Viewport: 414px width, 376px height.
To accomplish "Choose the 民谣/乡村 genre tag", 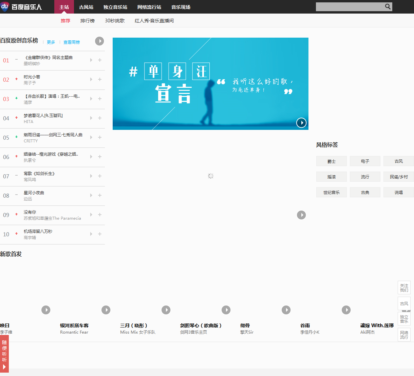I will pyautogui.click(x=399, y=177).
